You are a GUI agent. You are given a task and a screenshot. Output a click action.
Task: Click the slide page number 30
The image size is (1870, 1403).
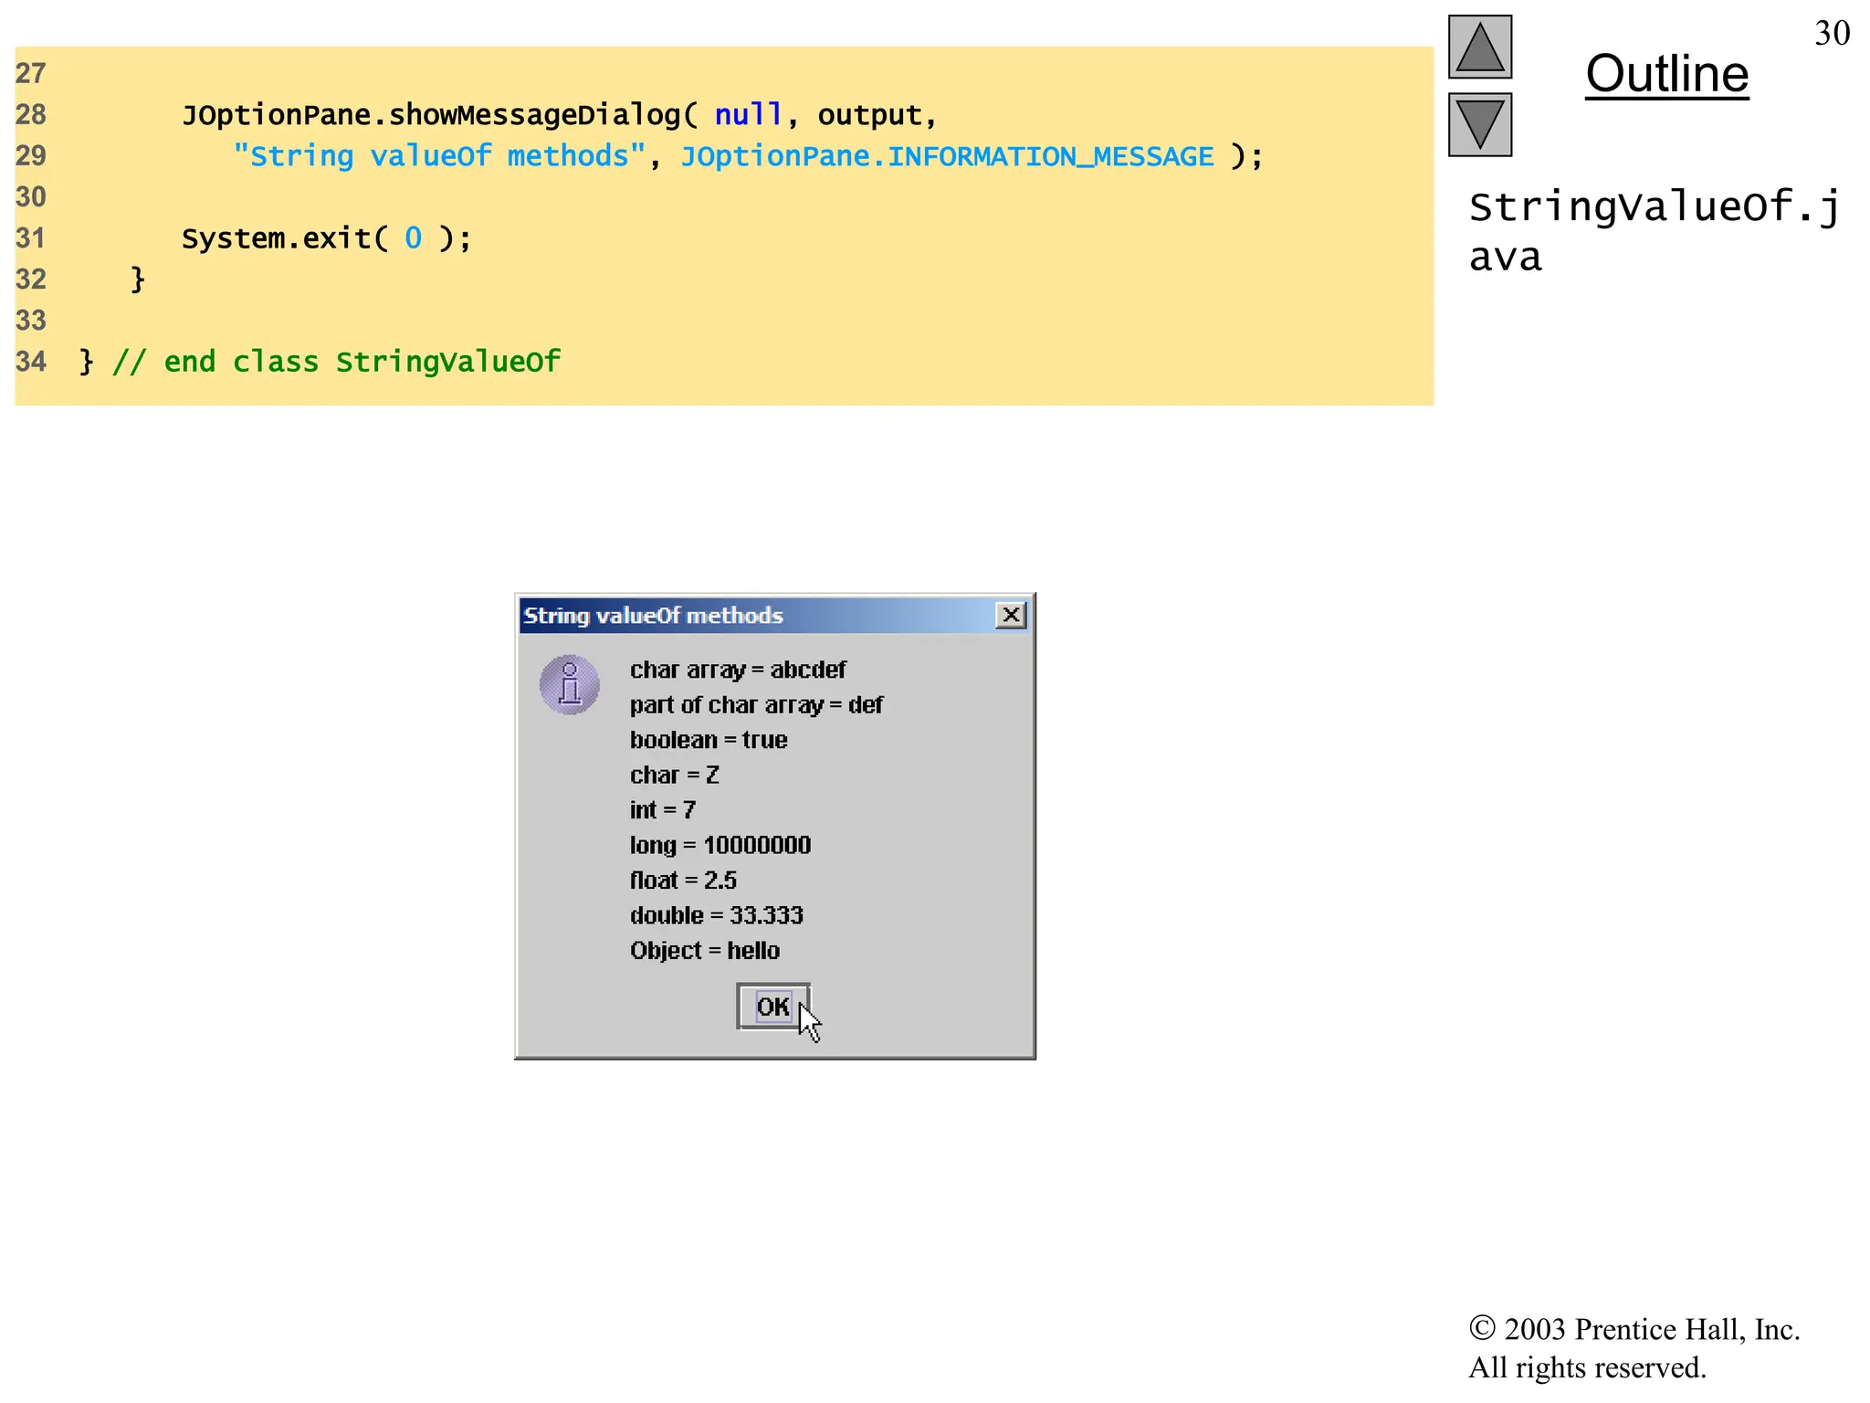pos(1831,34)
